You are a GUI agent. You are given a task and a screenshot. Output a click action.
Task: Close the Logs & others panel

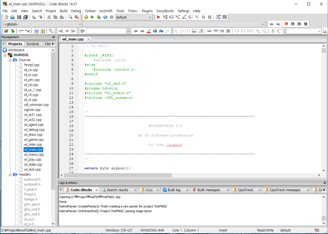325,183
